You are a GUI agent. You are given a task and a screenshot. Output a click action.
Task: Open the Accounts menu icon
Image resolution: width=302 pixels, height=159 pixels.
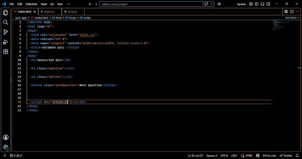pyautogui.click(x=6, y=137)
